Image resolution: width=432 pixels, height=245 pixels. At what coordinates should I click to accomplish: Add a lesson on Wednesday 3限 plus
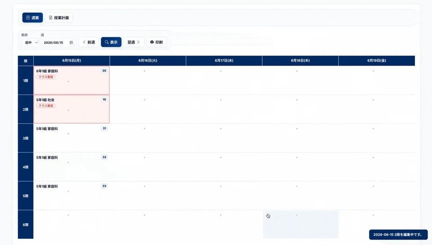pos(220,129)
